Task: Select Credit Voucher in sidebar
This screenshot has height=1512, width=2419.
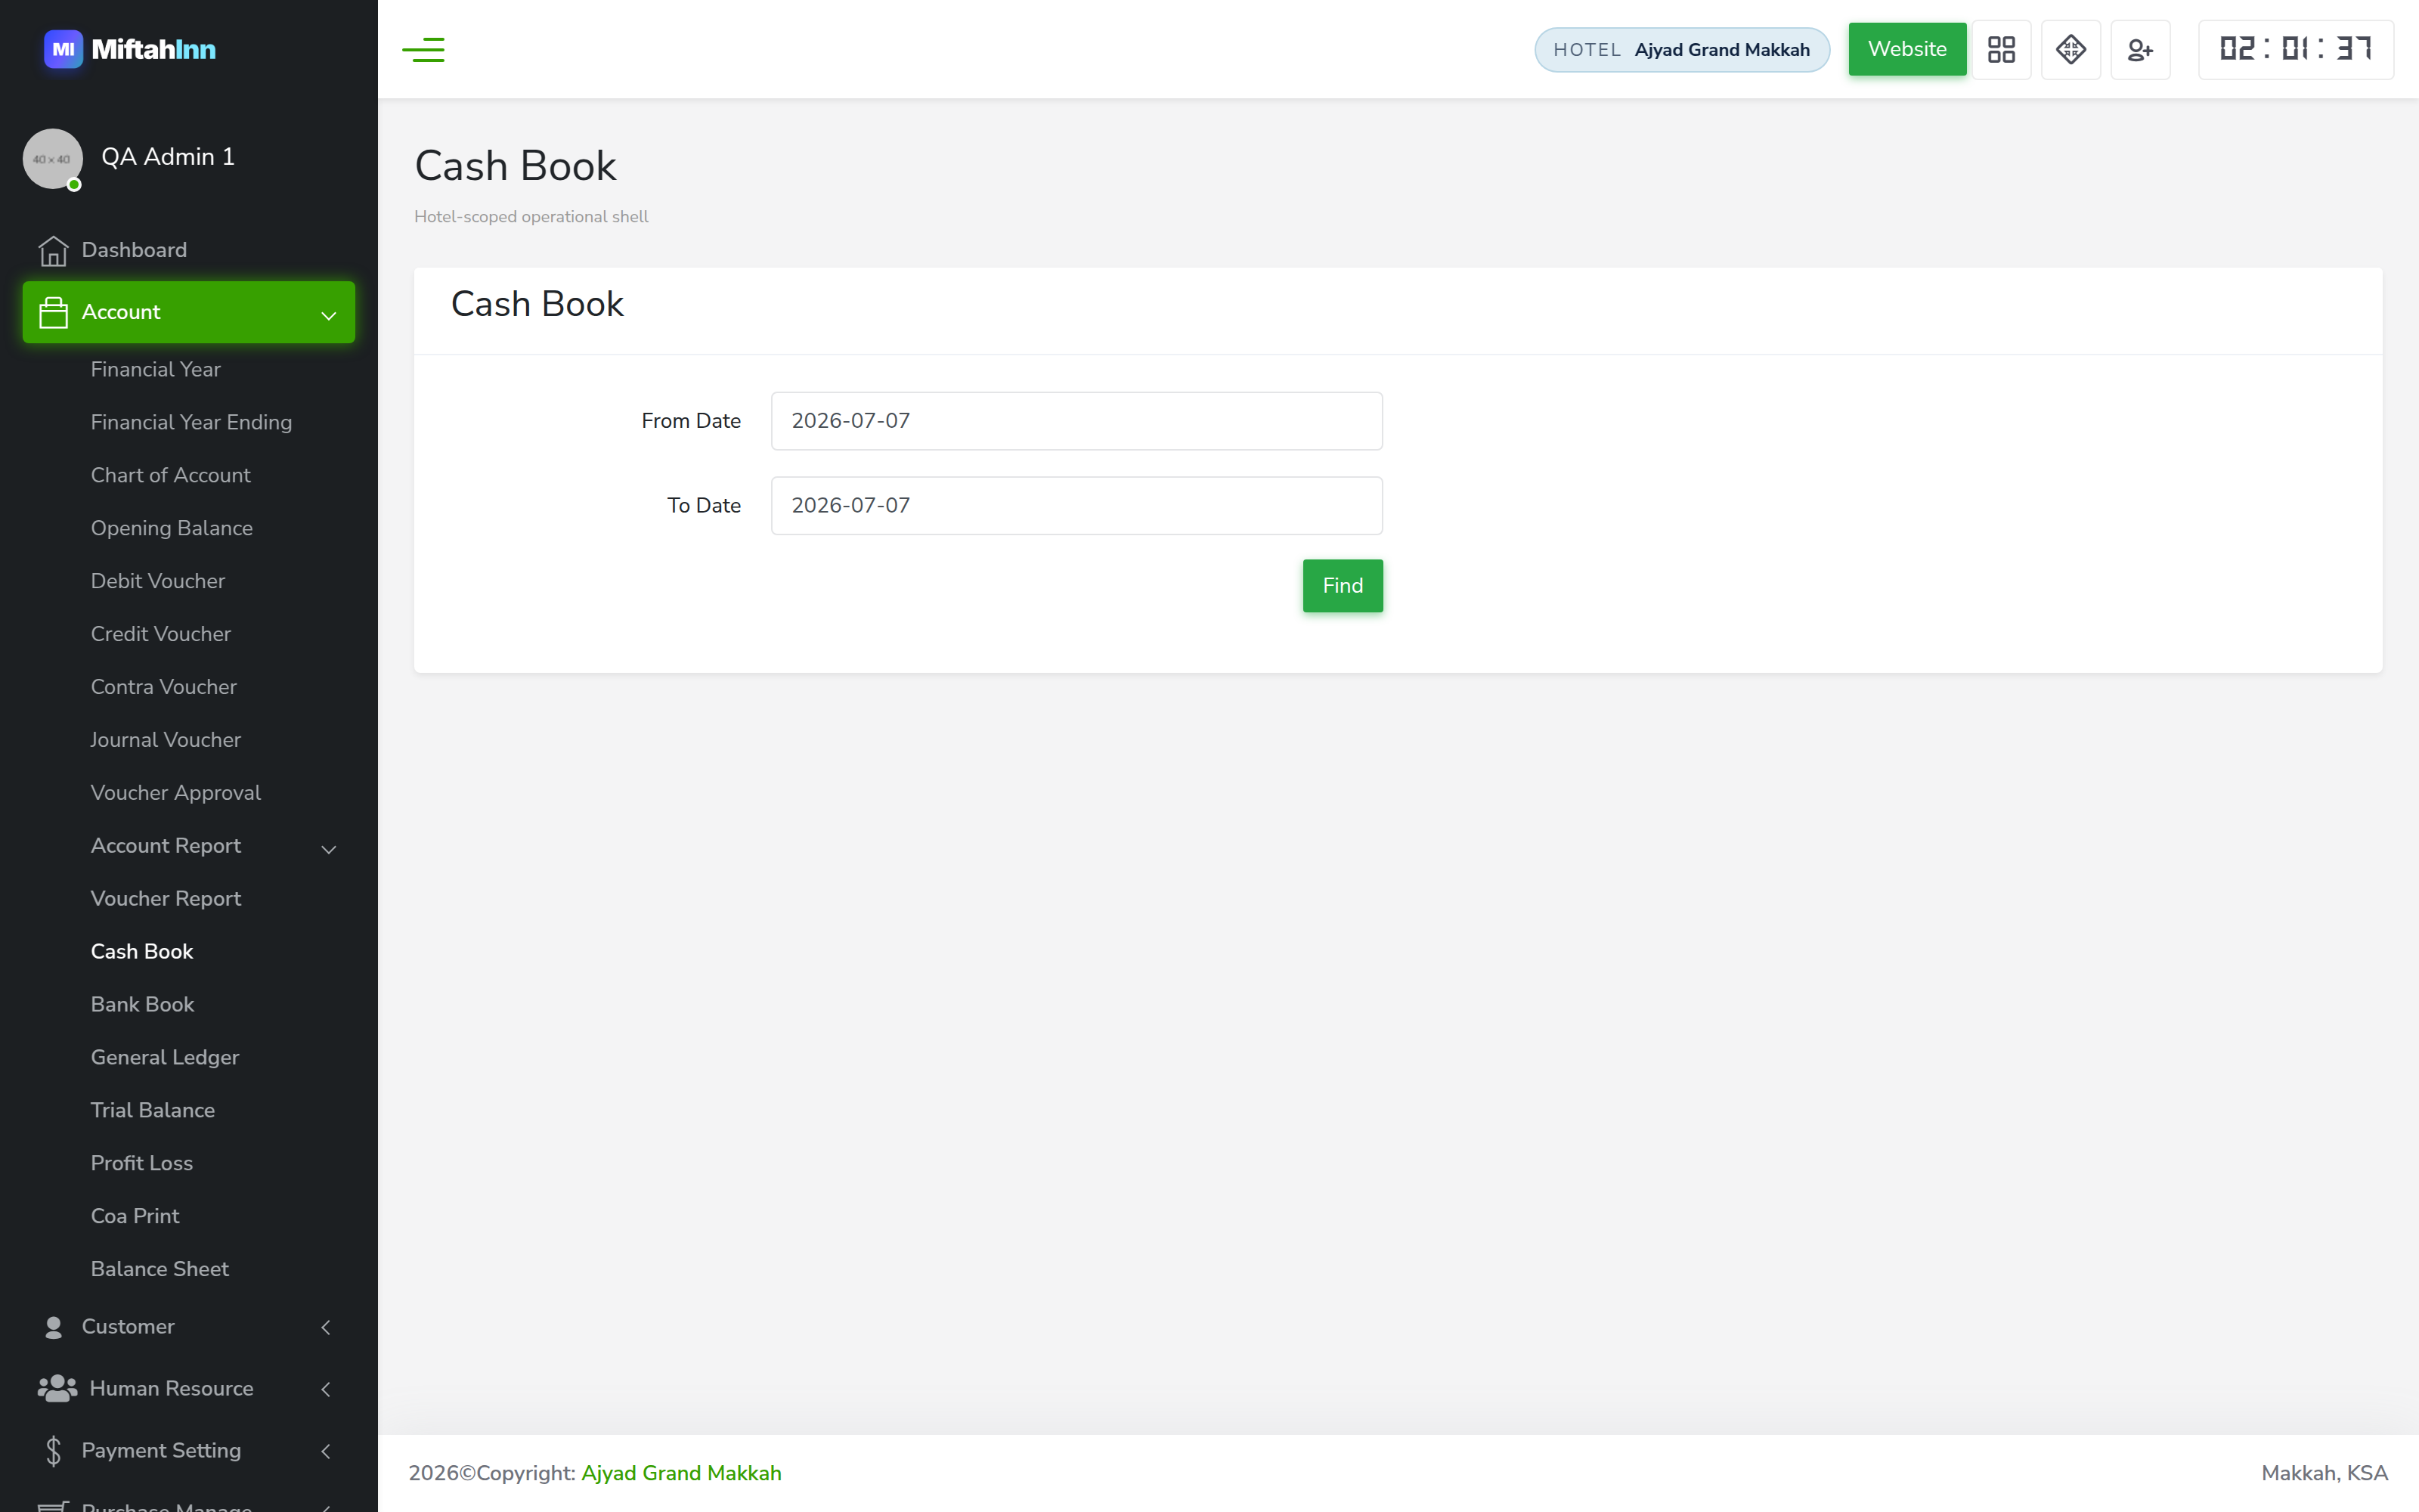Action: pyautogui.click(x=161, y=634)
